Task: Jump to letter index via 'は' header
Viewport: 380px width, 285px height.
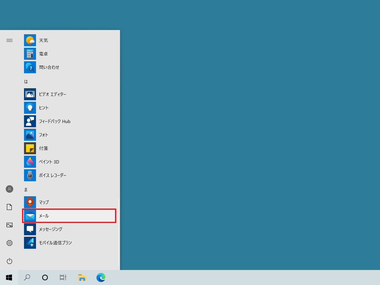Action: 26,81
